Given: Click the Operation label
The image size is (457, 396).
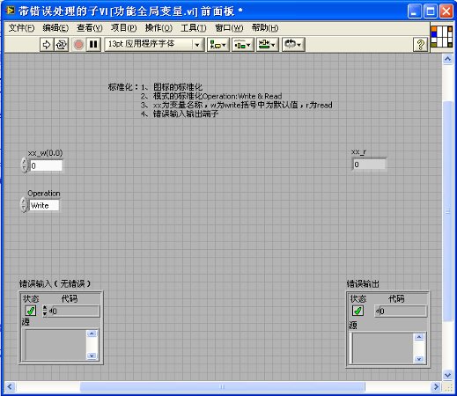Looking at the screenshot, I should point(44,194).
